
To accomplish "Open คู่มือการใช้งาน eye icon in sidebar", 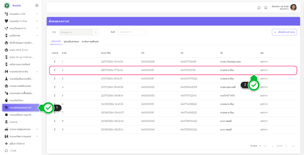I will [x=7, y=143].
